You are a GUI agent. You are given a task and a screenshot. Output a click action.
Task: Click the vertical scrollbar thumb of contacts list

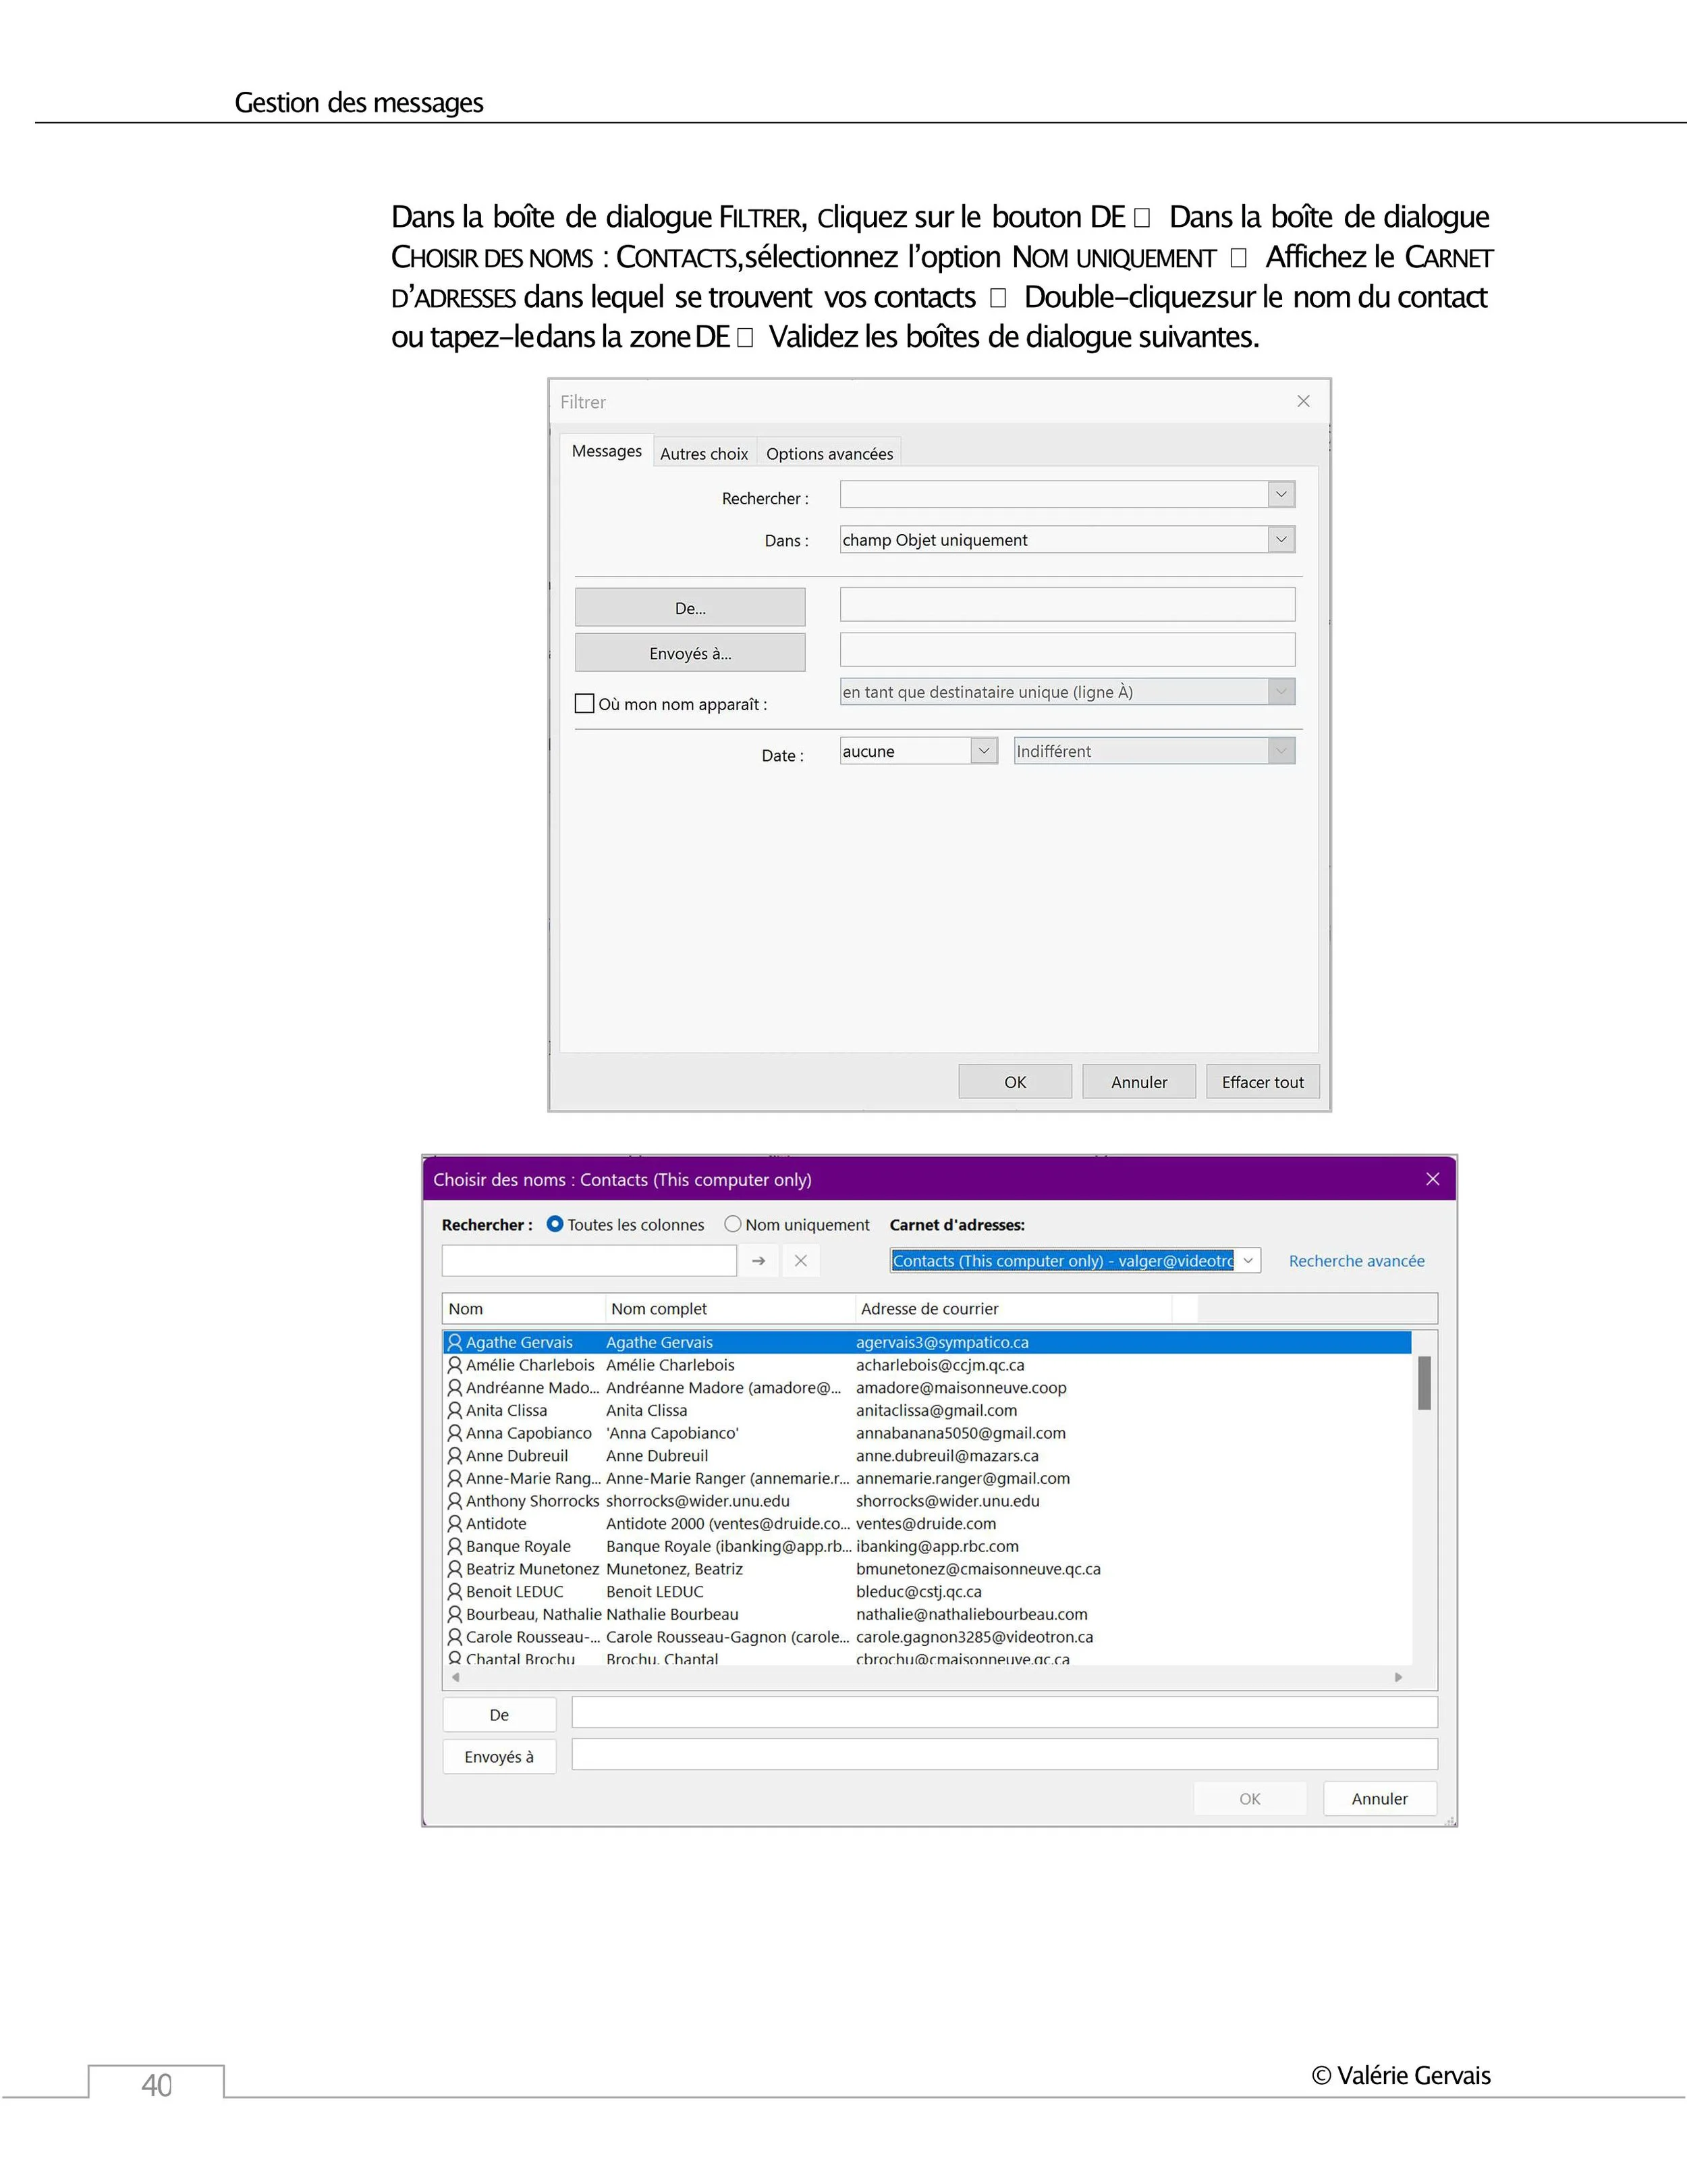point(1424,1382)
